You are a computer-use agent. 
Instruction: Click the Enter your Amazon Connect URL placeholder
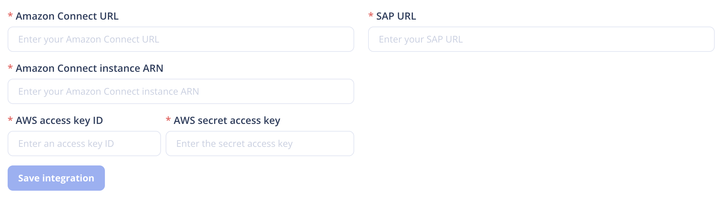89,39
